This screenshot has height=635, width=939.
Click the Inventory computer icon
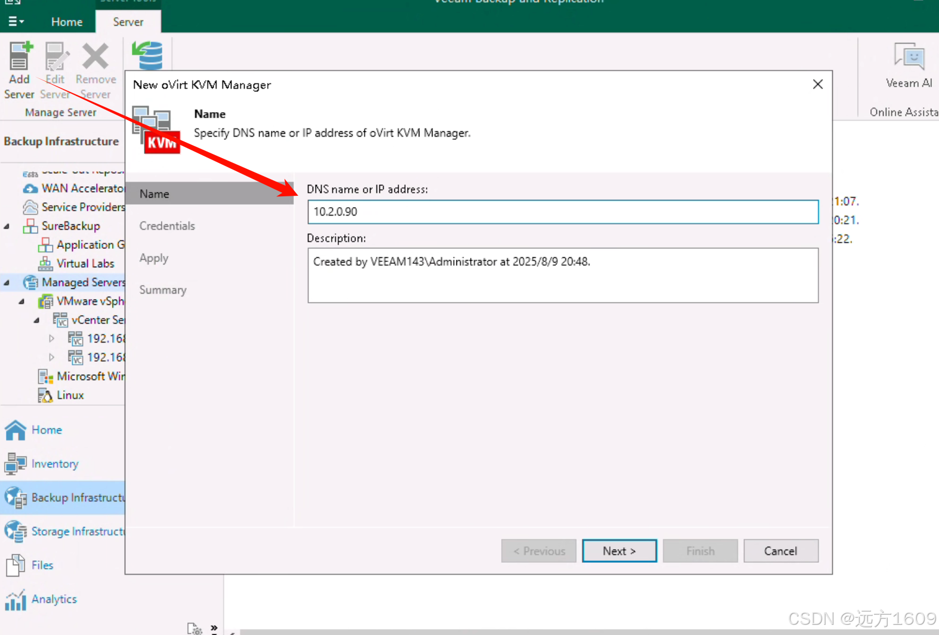click(x=16, y=464)
